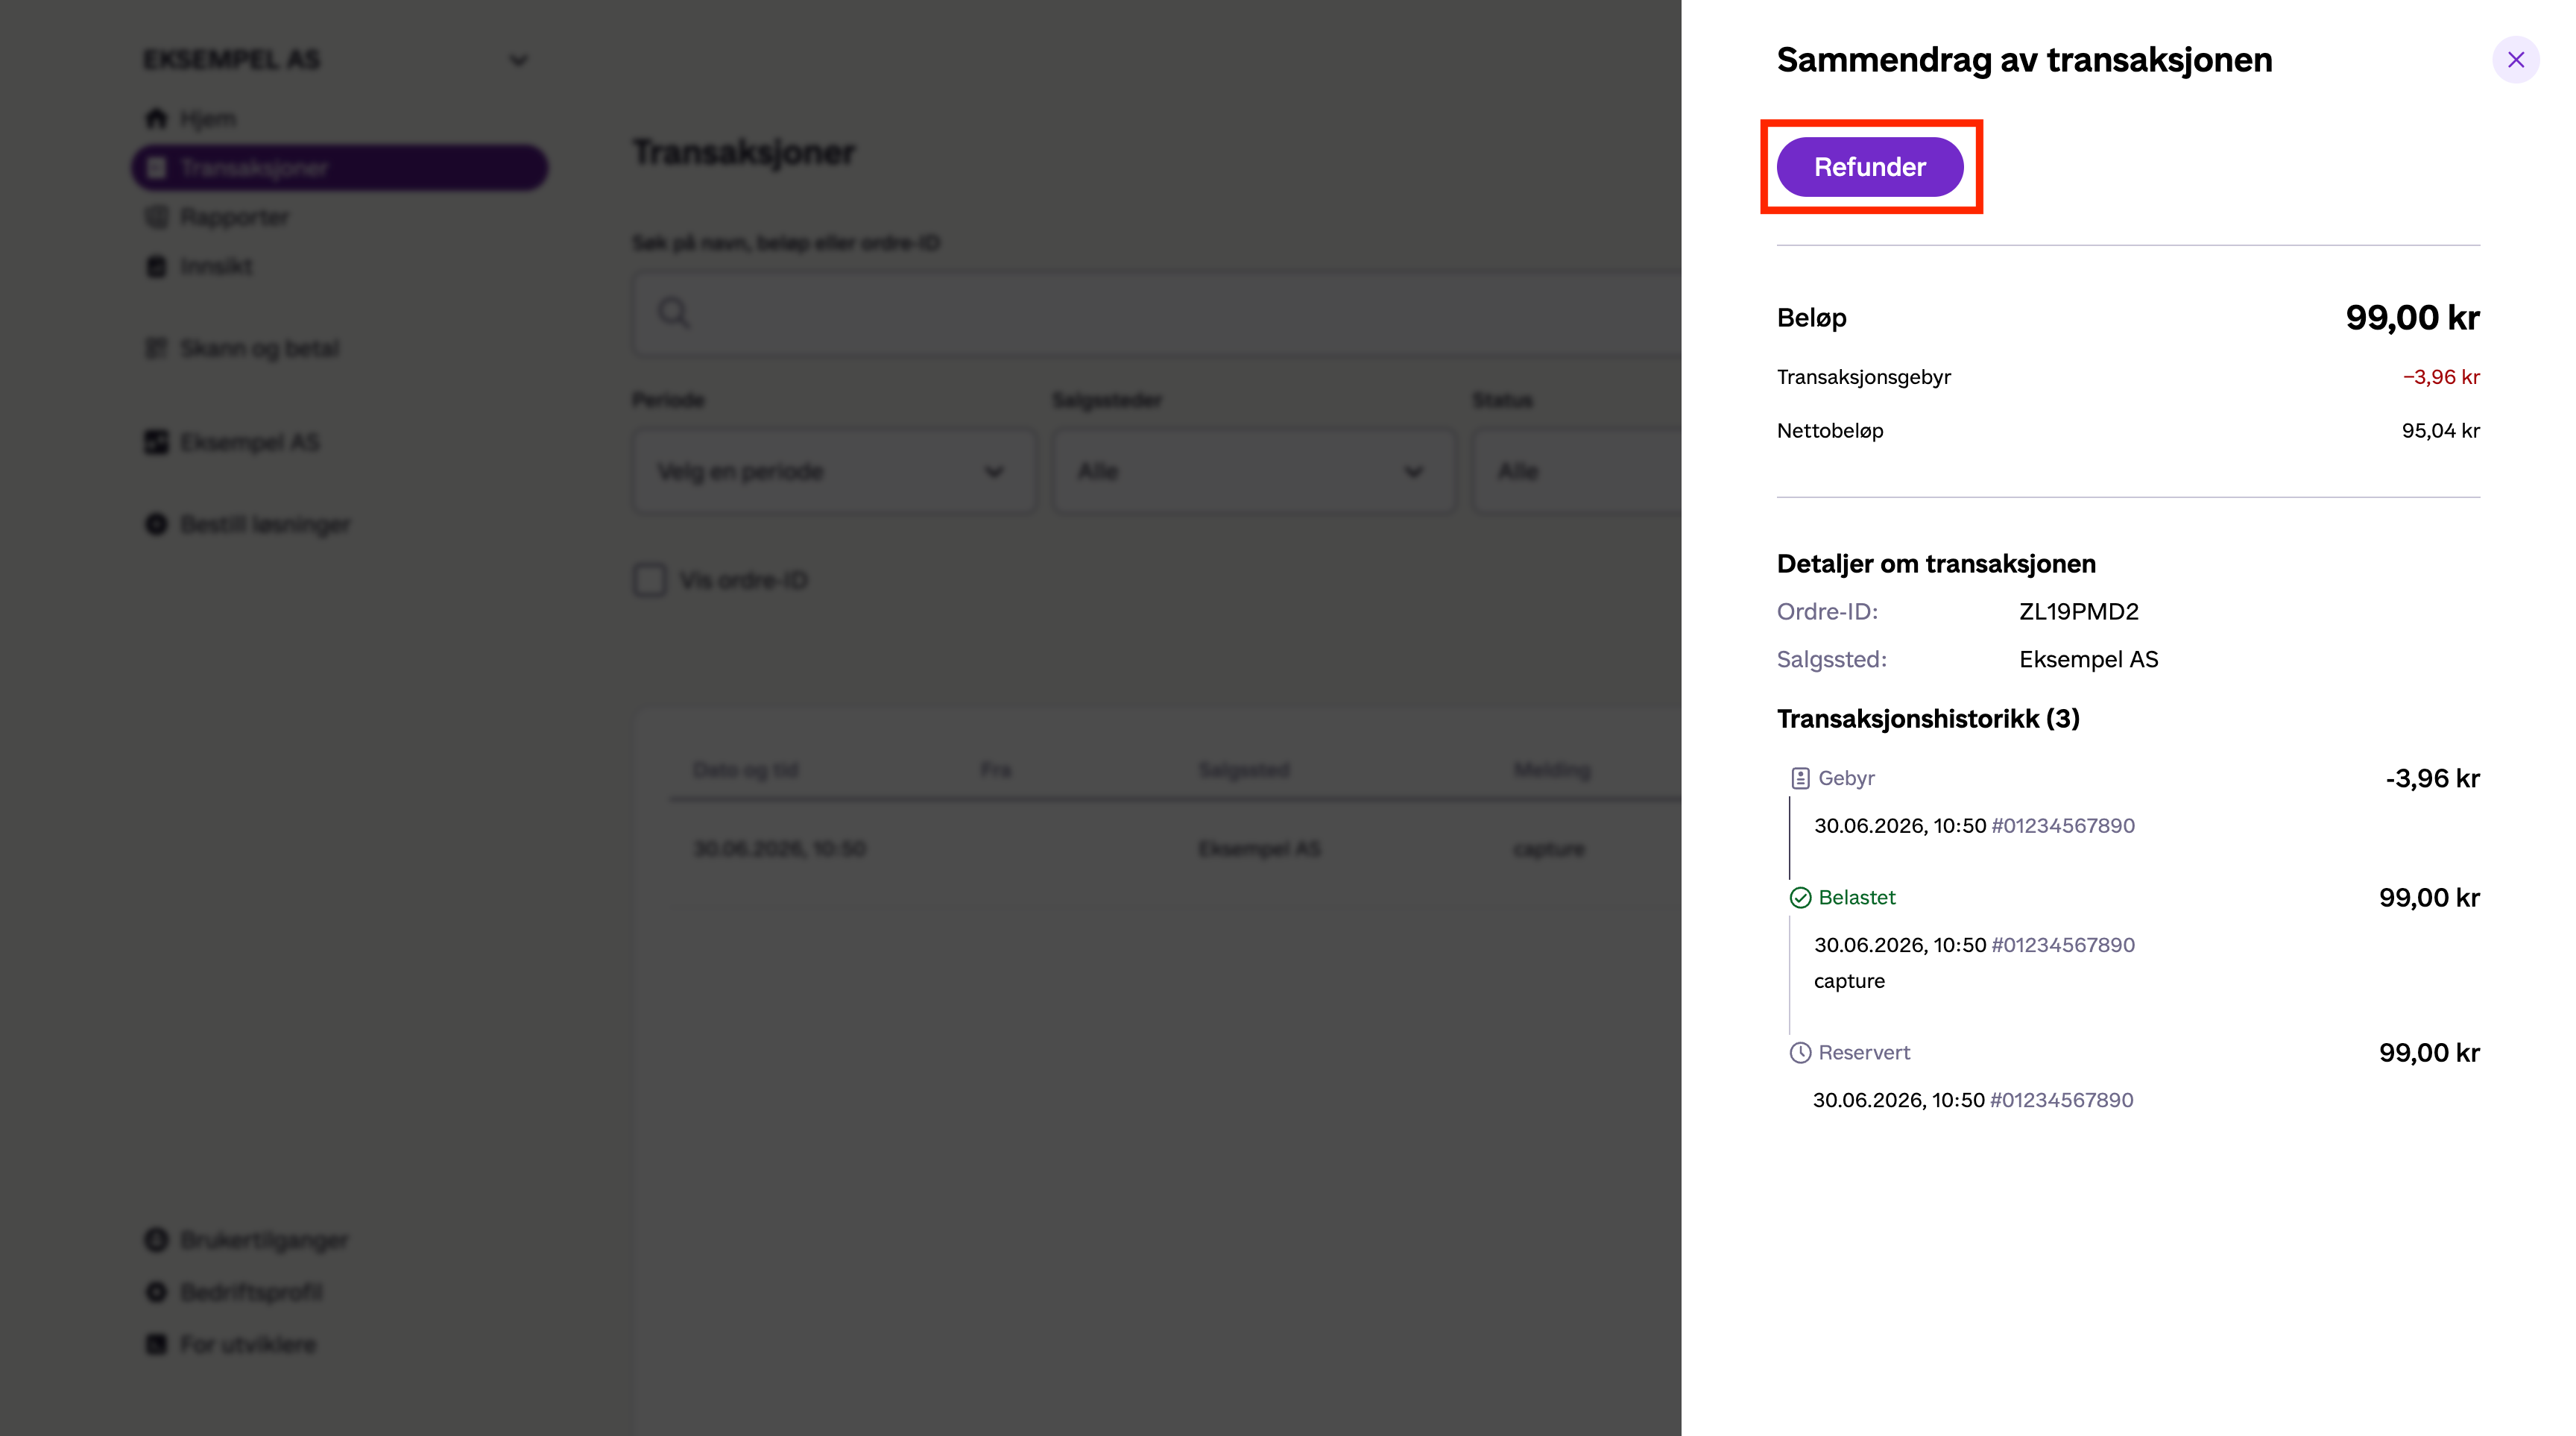Click the Dato og tid column header
This screenshot has width=2576, height=1436.
point(745,770)
